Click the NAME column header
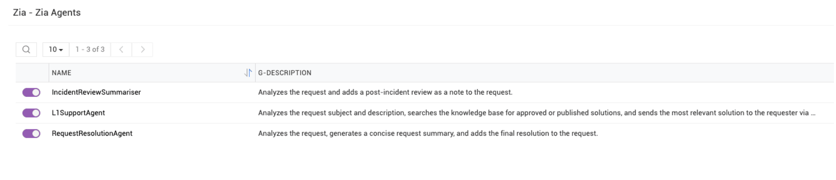 (62, 73)
